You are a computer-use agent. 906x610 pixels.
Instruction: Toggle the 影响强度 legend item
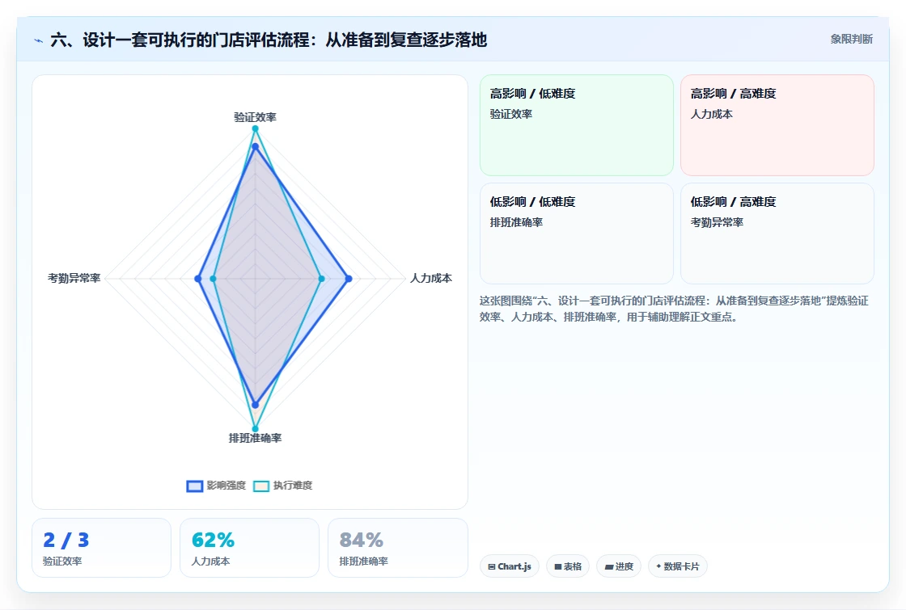pyautogui.click(x=217, y=486)
